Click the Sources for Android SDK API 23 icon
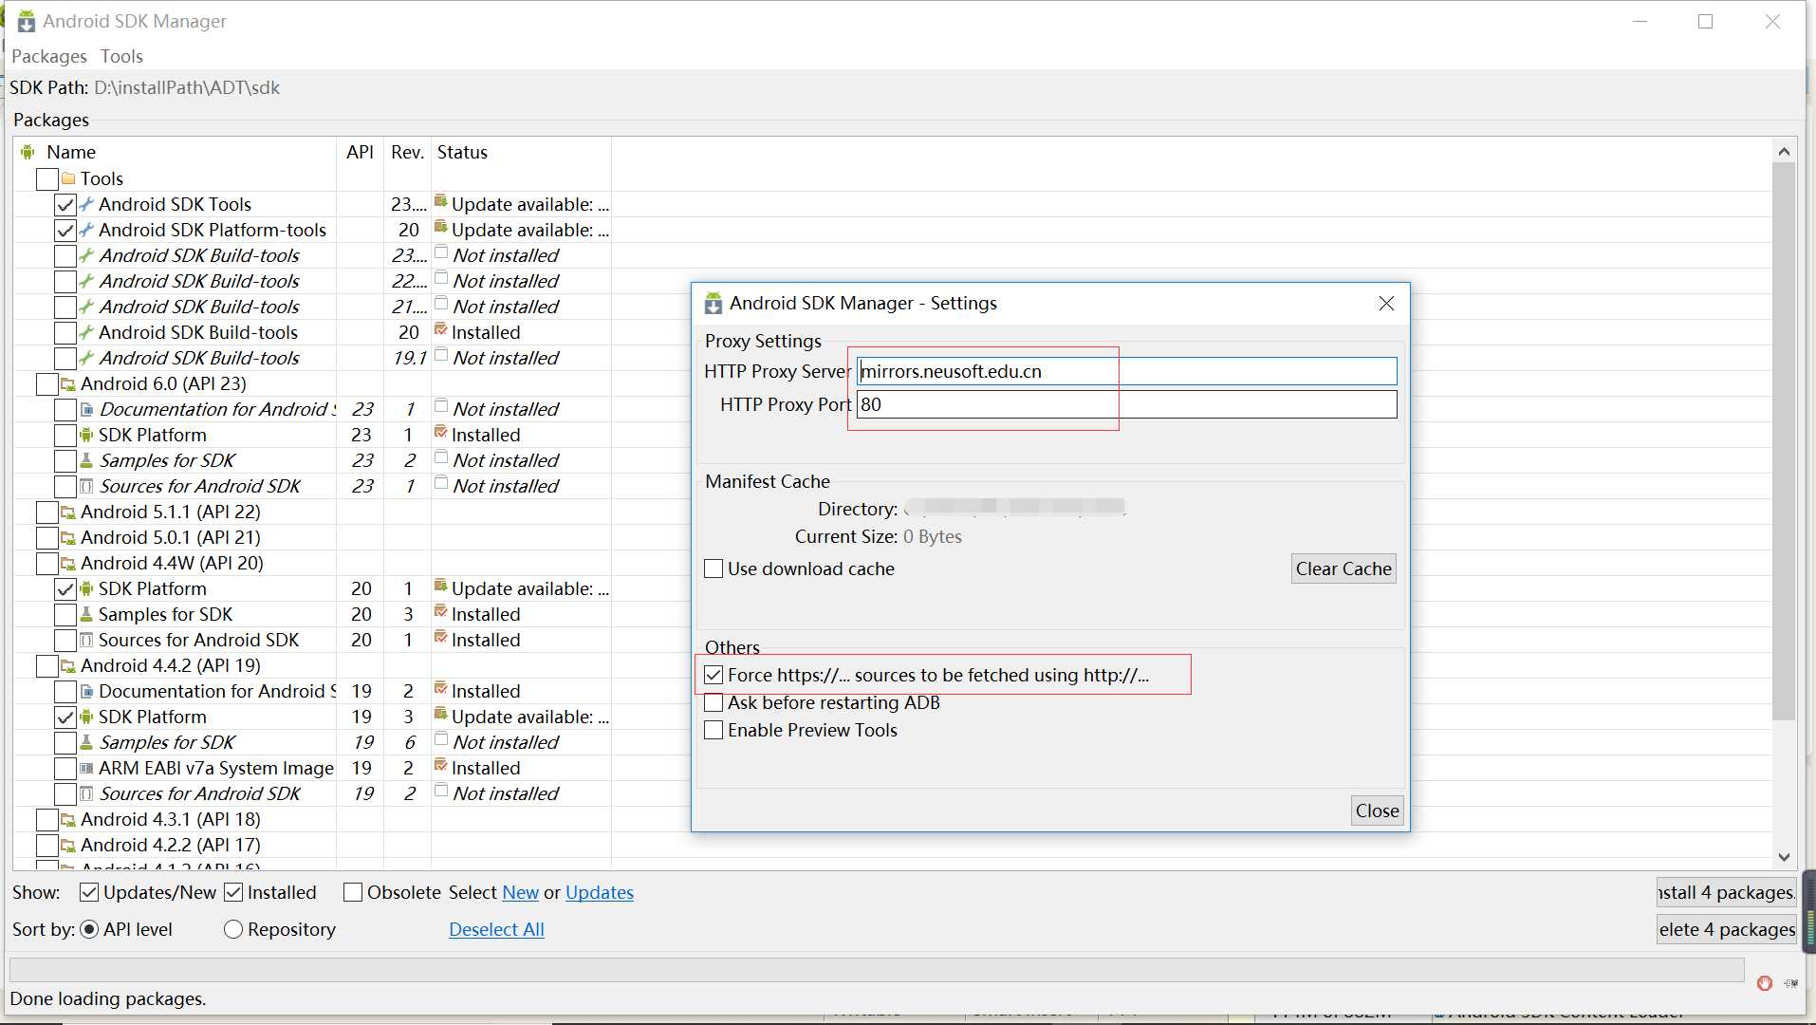The width and height of the screenshot is (1816, 1025). [86, 486]
